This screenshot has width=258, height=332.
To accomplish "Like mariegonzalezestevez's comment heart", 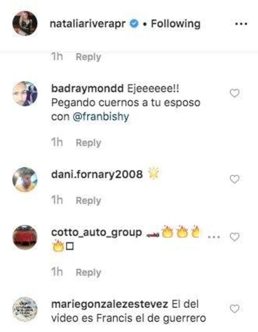I will (x=234, y=309).
